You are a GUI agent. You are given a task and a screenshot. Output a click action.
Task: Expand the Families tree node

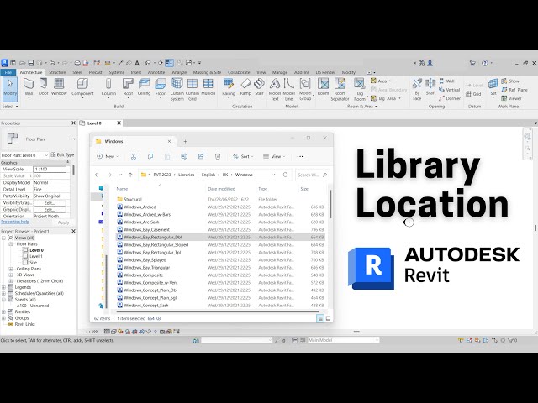(3, 311)
